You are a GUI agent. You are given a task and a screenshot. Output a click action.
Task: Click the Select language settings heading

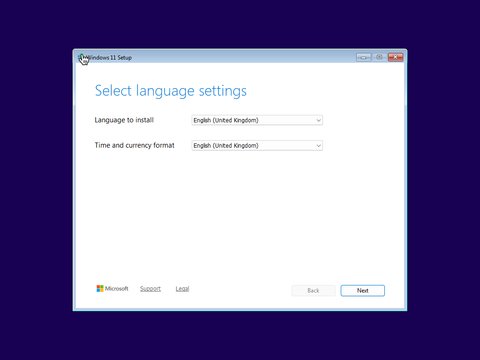click(171, 90)
